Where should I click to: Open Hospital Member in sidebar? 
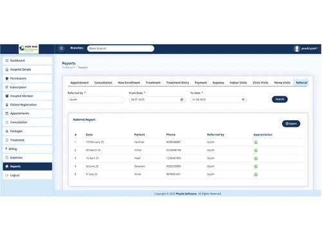(x=28, y=96)
